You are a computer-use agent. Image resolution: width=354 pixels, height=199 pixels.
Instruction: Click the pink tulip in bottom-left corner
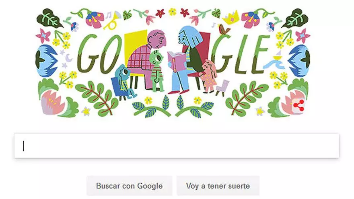point(52,102)
